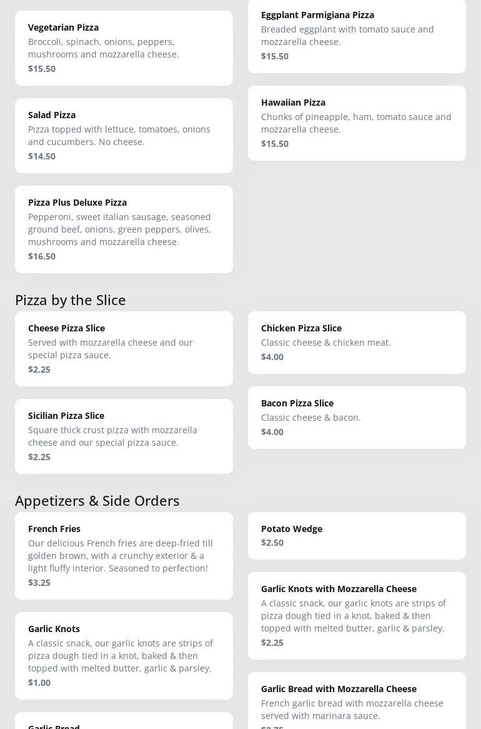This screenshot has height=729, width=481.
Task: Select the Sicilian Pizza Slice item
Action: click(124, 436)
